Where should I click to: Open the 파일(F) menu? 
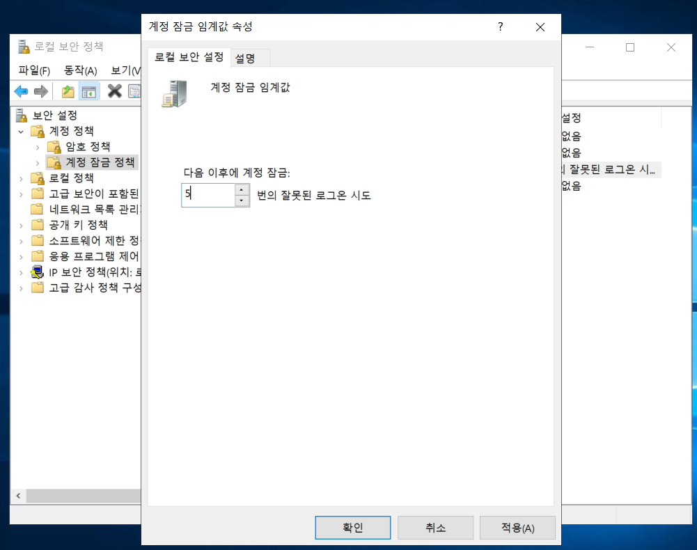coord(34,70)
